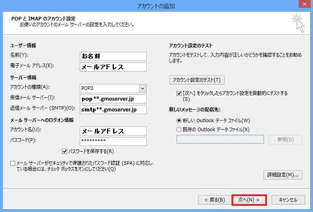Click the アカウント設定のテスト heading text
The height and width of the screenshot is (212, 313).
tap(191, 45)
